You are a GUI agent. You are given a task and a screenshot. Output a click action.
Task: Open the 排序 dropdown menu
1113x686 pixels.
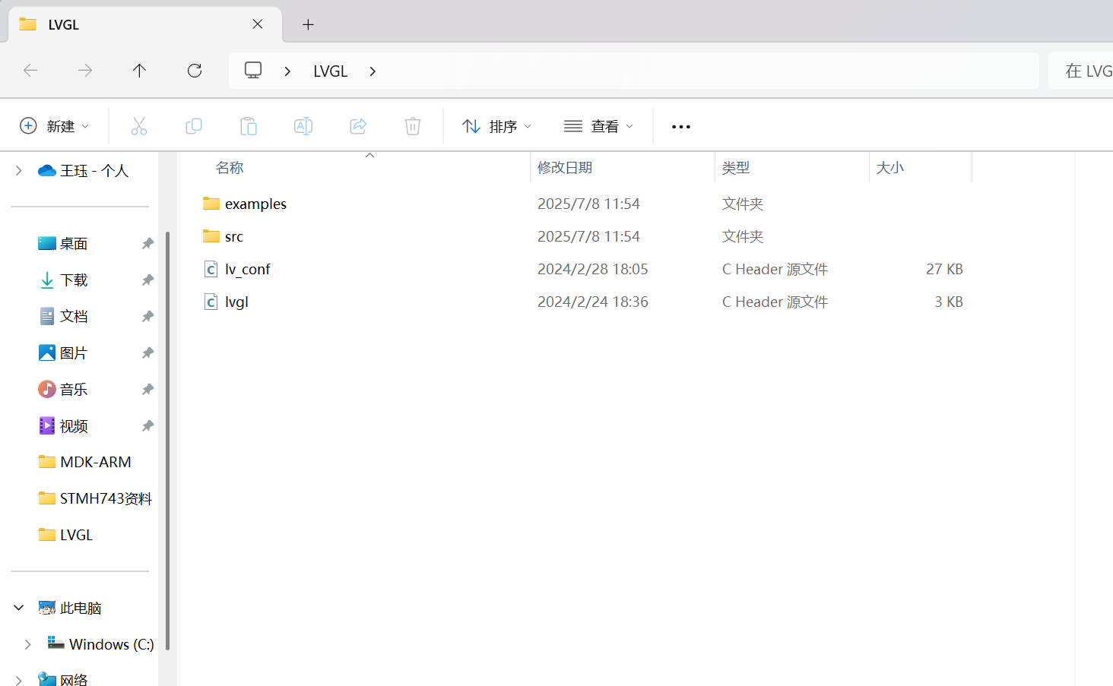pos(496,126)
